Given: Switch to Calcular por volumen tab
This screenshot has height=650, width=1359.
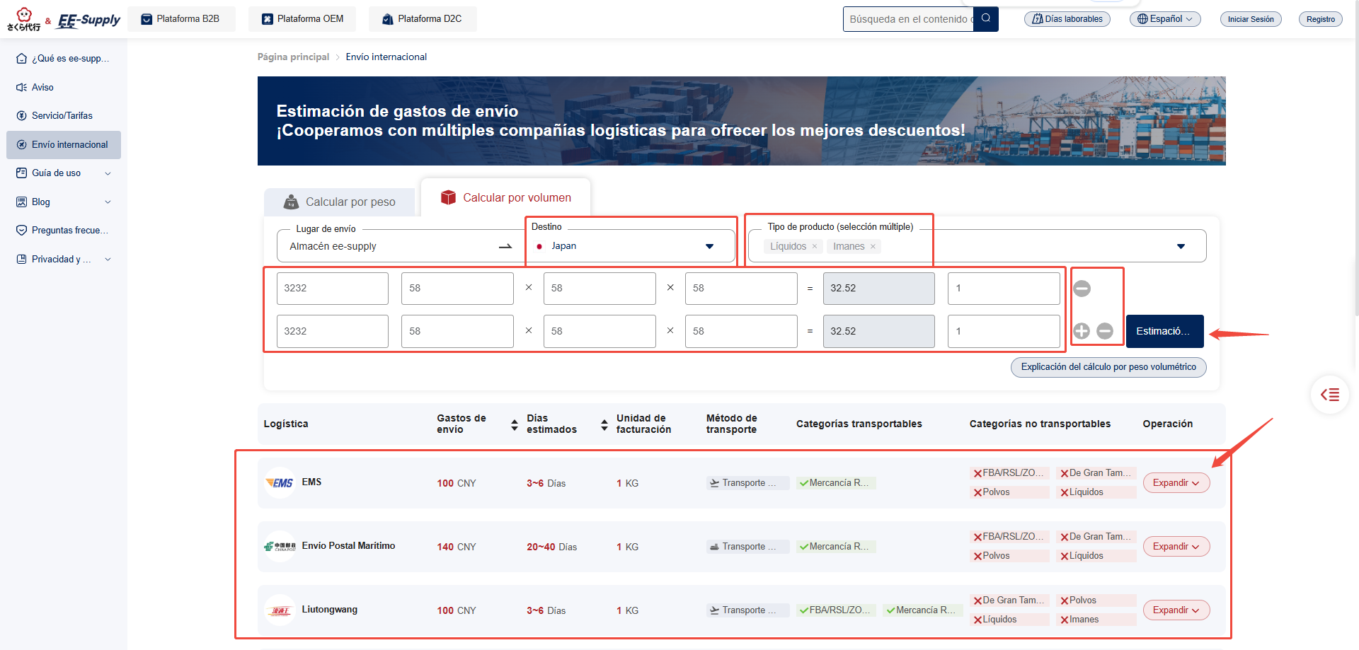Looking at the screenshot, I should (x=505, y=197).
